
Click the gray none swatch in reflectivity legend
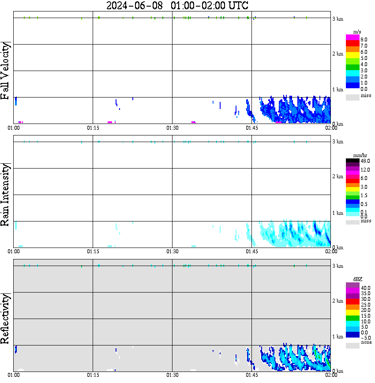click(352, 345)
